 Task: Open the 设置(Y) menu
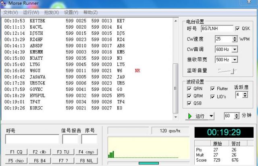click(x=71, y=13)
